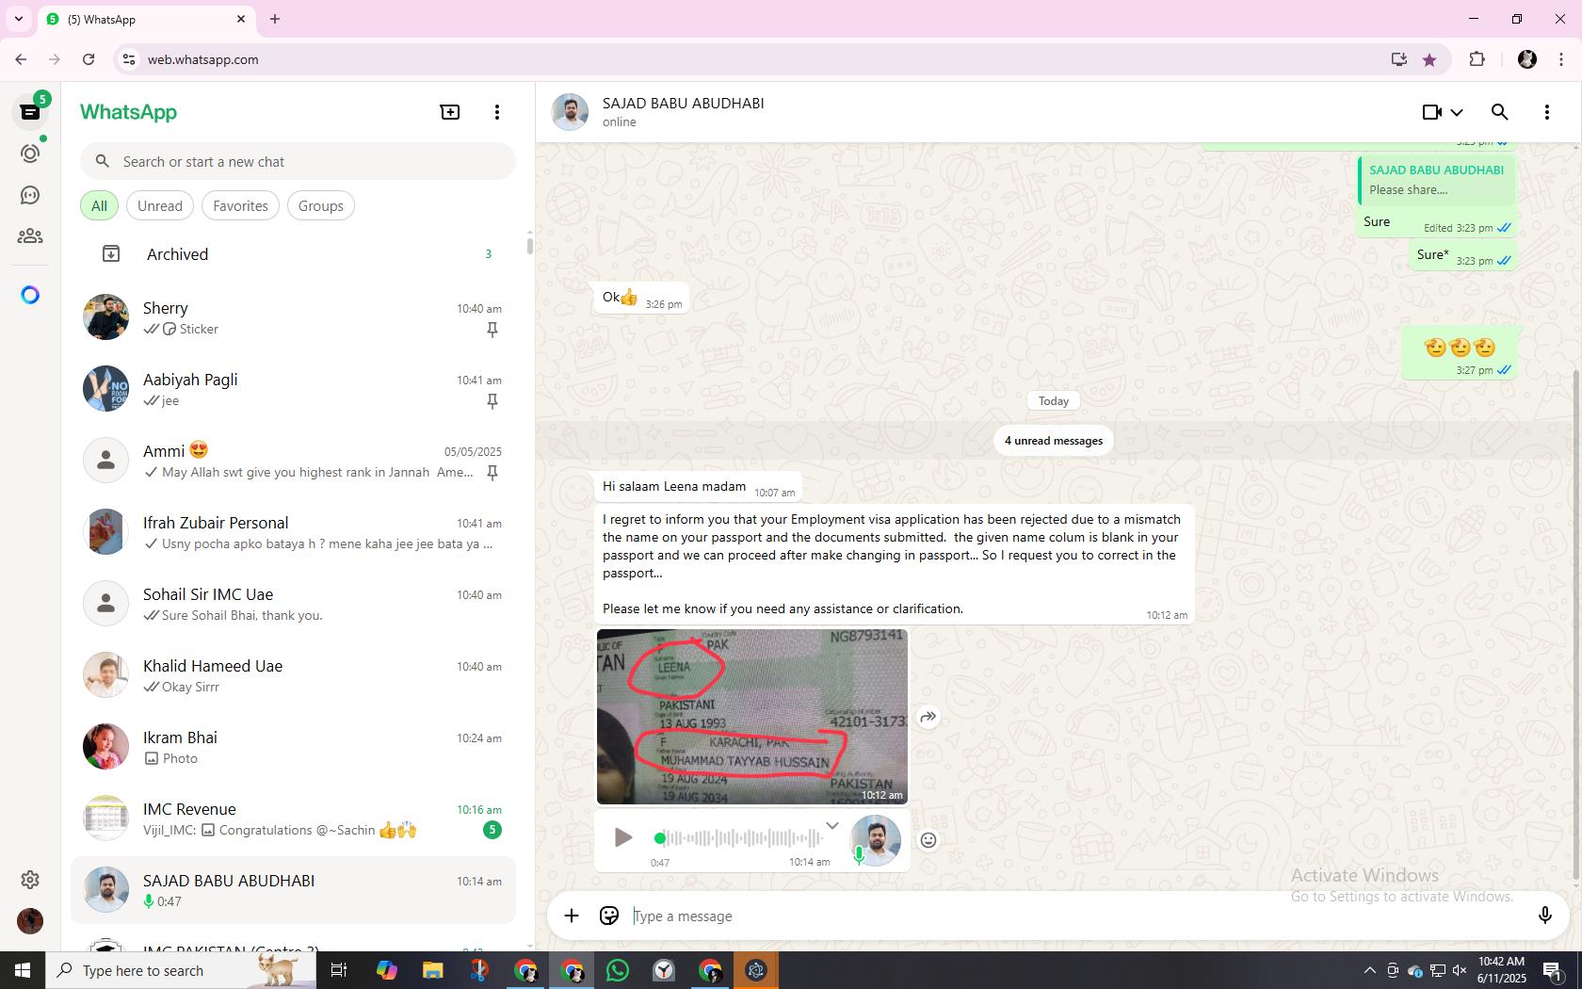This screenshot has height=989, width=1582.
Task: Open the Archived chats row
Action: (x=294, y=254)
